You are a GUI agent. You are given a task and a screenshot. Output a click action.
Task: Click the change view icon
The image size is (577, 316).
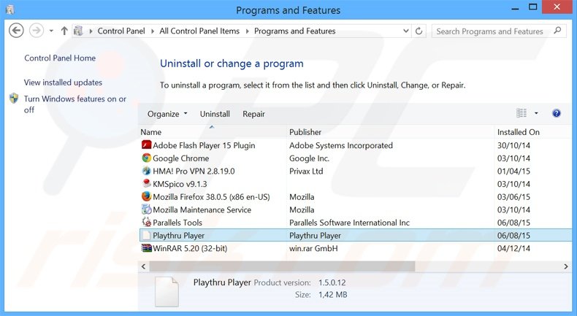click(x=521, y=114)
